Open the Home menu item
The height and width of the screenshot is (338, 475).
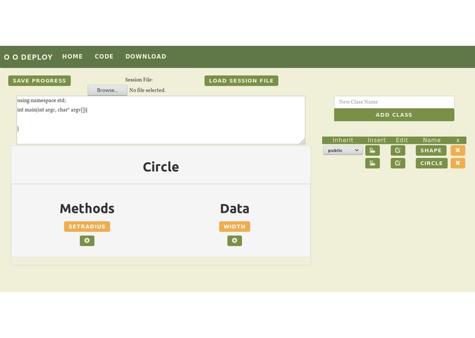point(72,56)
